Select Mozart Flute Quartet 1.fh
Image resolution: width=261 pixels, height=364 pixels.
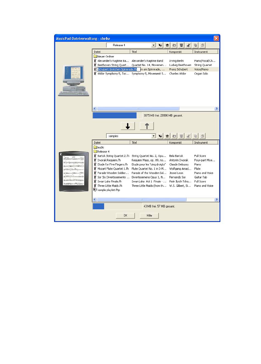pyautogui.click(x=113, y=169)
